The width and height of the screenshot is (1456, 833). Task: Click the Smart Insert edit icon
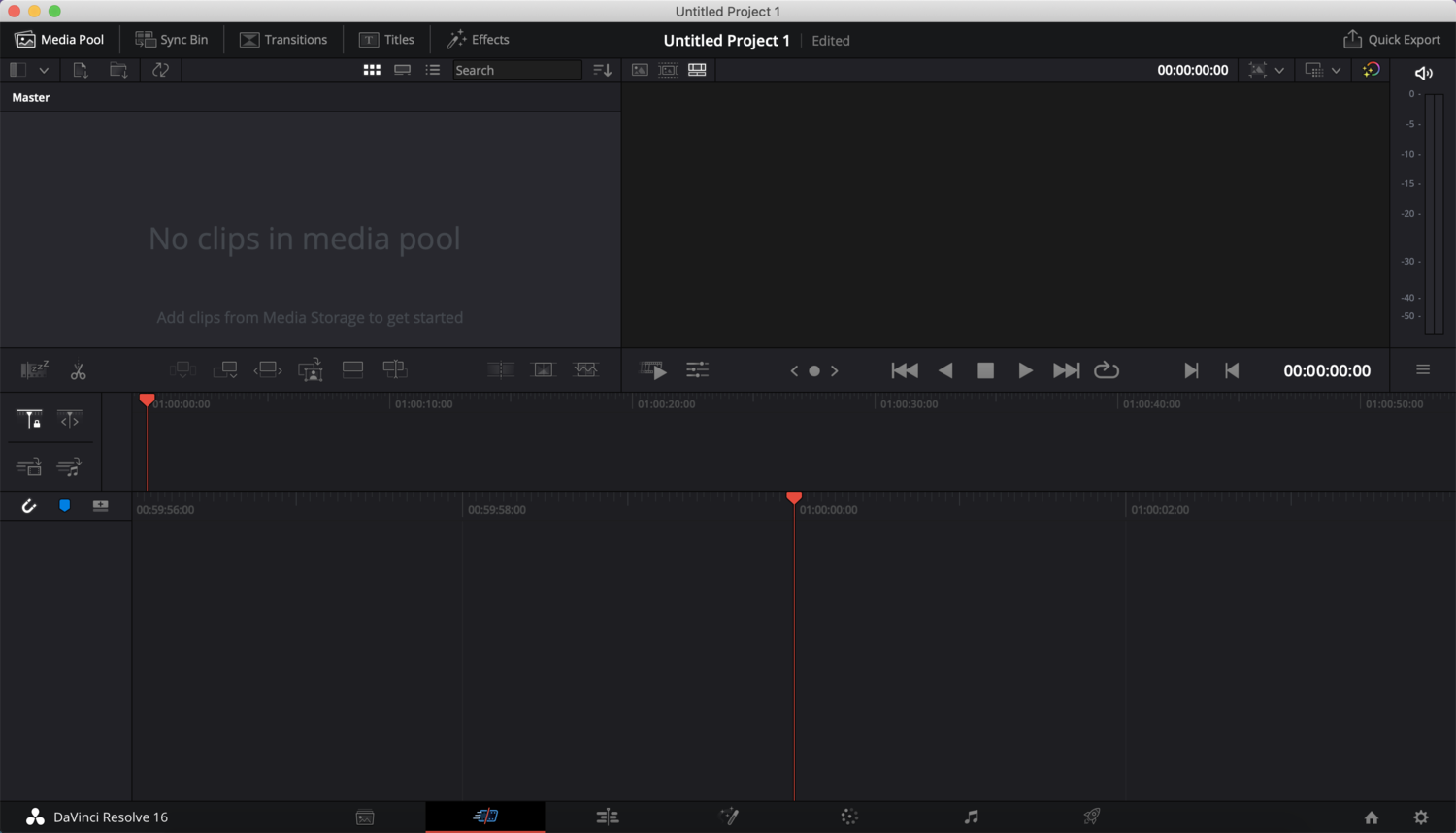[182, 369]
